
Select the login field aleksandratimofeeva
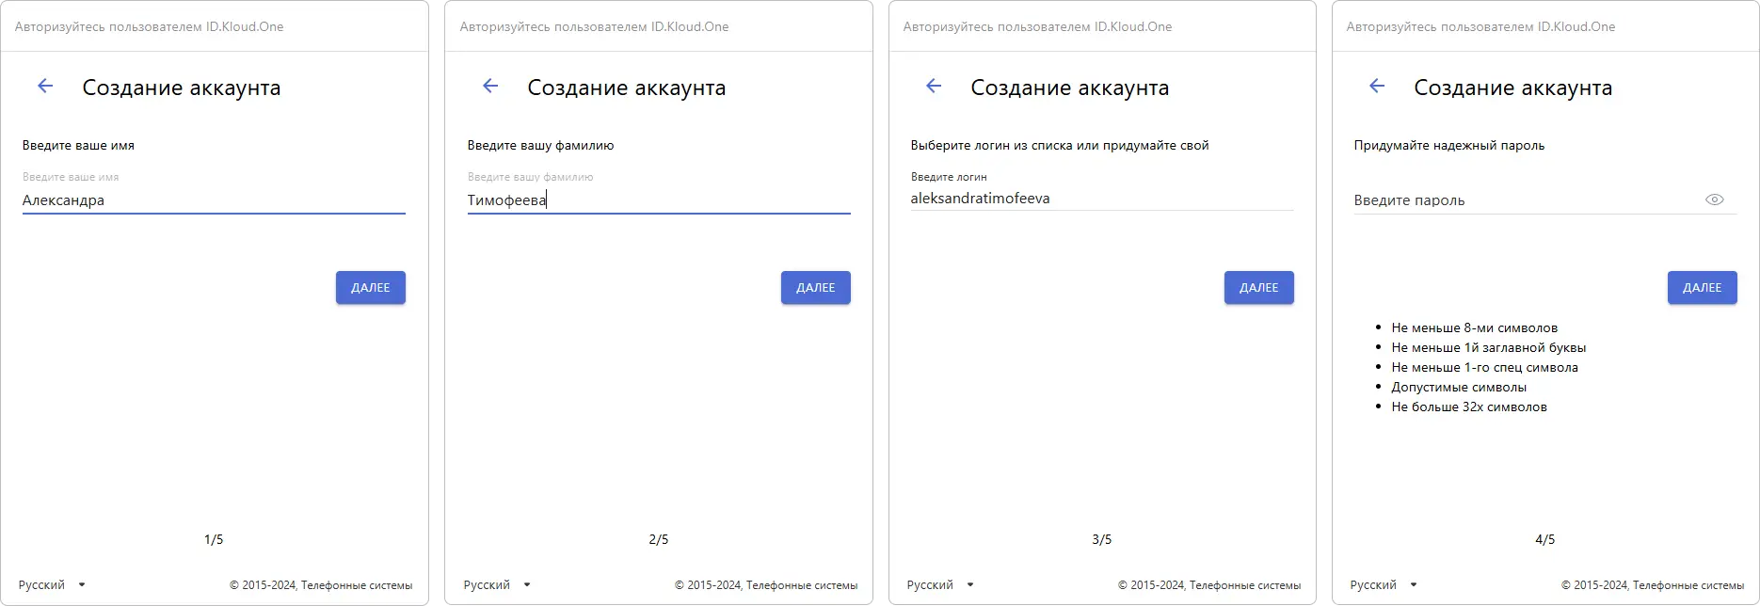[1101, 199]
